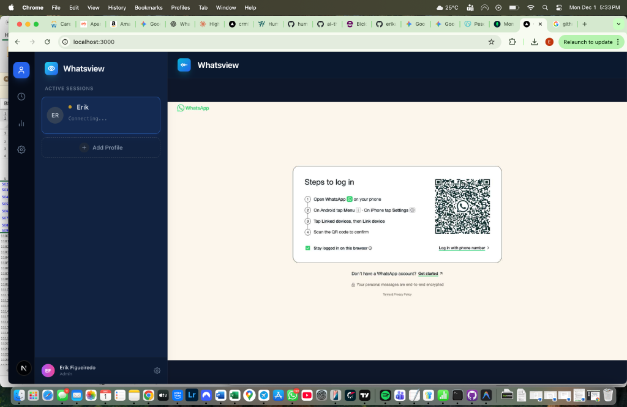Open Spotify from the Dock
The image size is (627, 407).
click(x=385, y=395)
